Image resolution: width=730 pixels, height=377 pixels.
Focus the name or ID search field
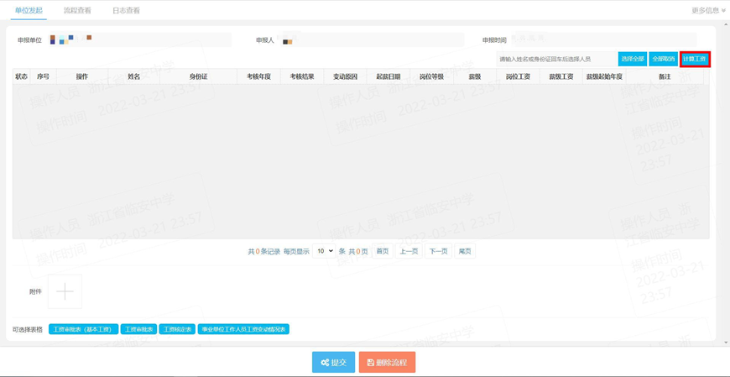click(x=555, y=59)
